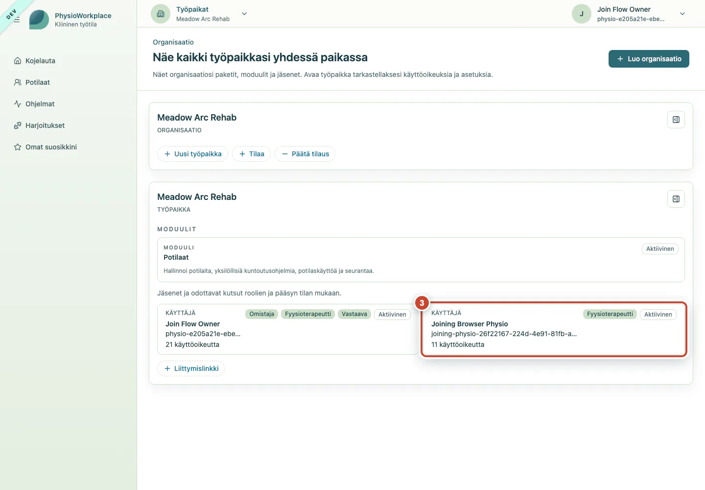Open Ohjelmat in the sidebar
The image size is (705, 490).
(x=69, y=104)
